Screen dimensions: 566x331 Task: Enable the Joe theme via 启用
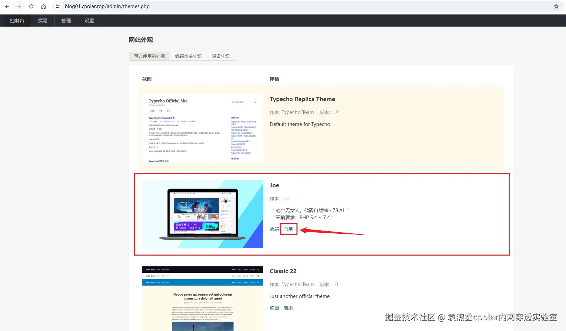[x=288, y=229]
